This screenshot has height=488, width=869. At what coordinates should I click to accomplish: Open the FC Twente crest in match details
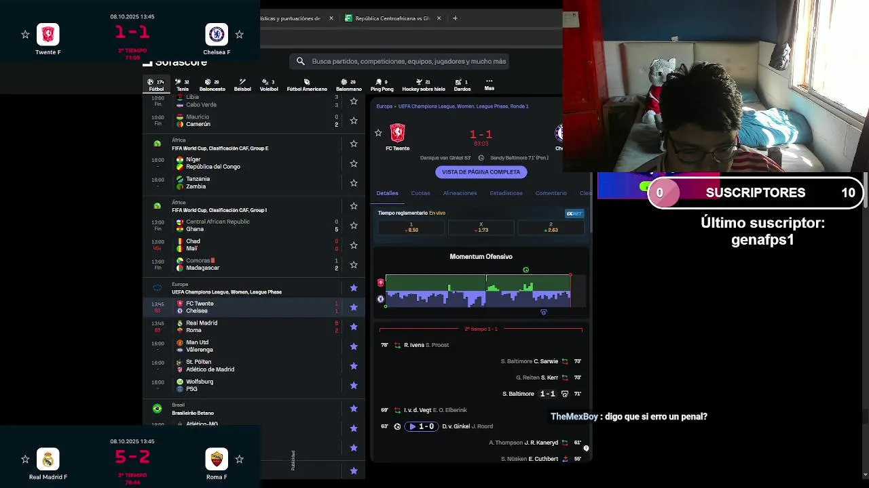pos(398,133)
